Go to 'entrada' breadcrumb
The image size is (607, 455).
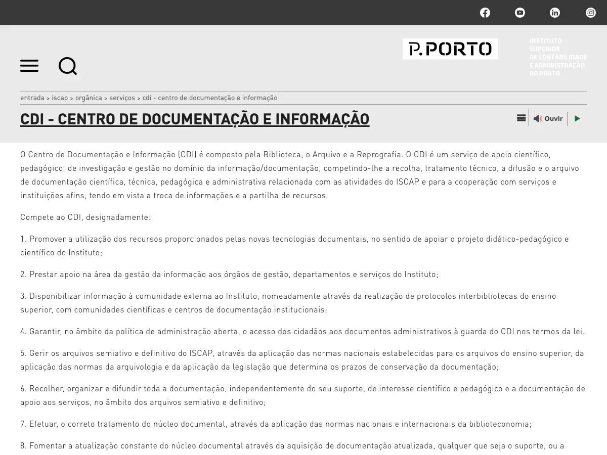(x=32, y=98)
